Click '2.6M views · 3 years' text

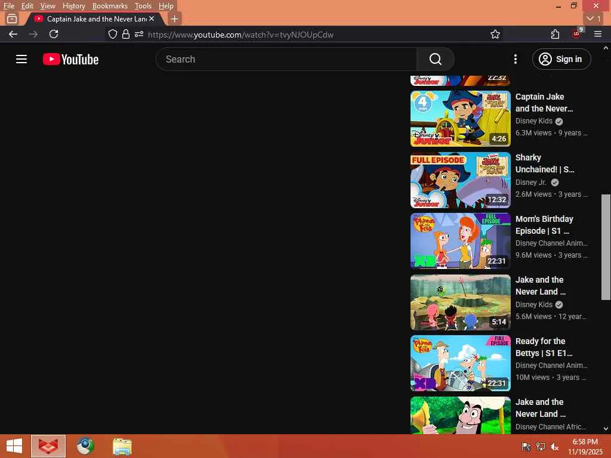coord(551,194)
